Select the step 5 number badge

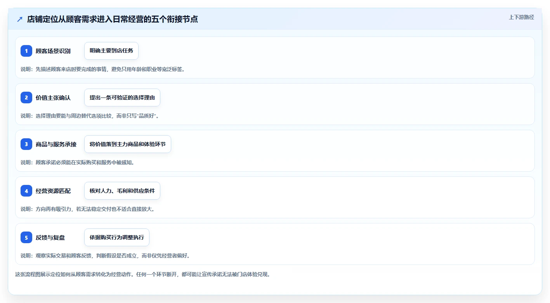26,237
